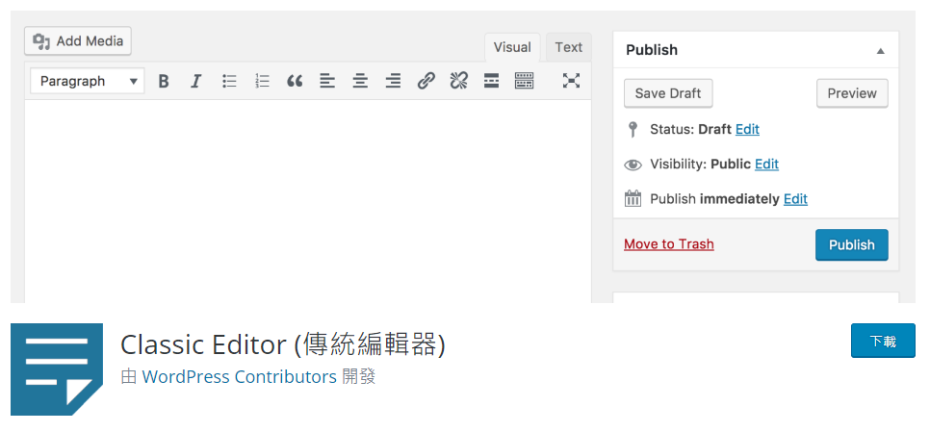Click the Classic Editor plugin logo
930x432 pixels.
pyautogui.click(x=57, y=369)
